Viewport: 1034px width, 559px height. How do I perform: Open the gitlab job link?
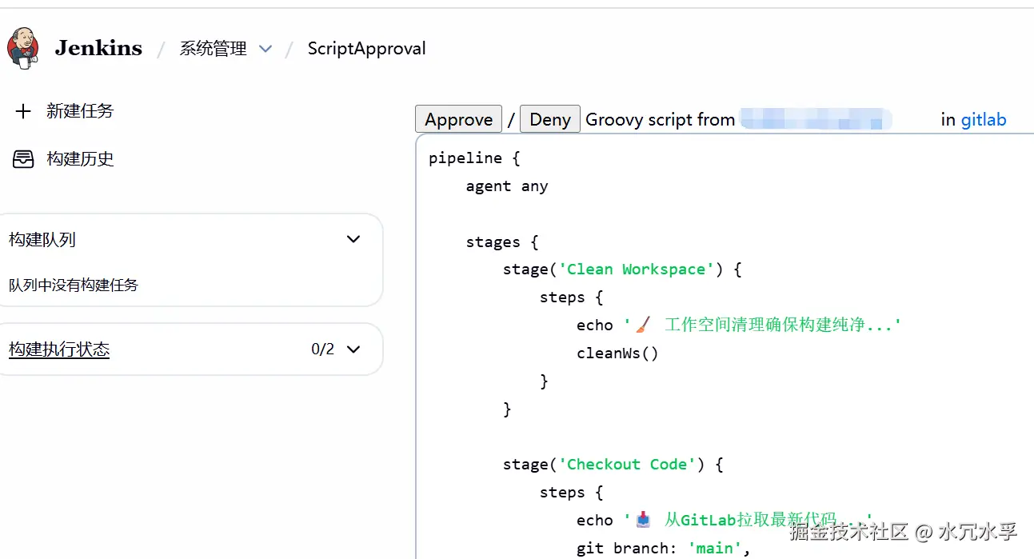(984, 120)
